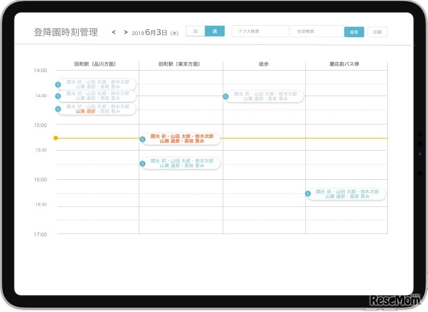
Task: Switch to the 迎 (pickup) view
Action: pyautogui.click(x=195, y=31)
